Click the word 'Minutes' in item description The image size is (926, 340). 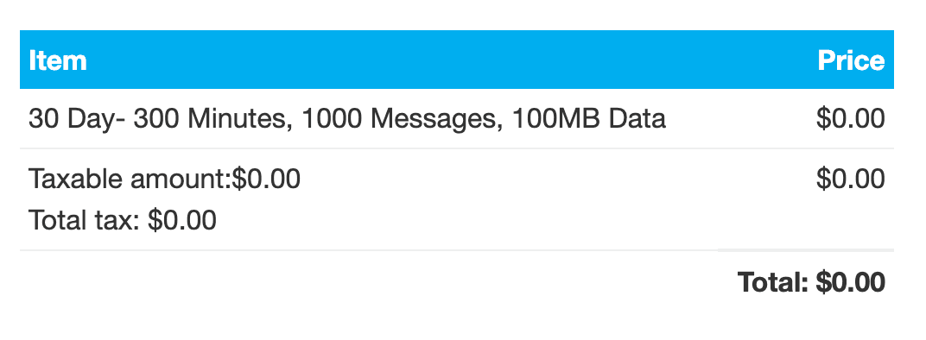tap(240, 119)
